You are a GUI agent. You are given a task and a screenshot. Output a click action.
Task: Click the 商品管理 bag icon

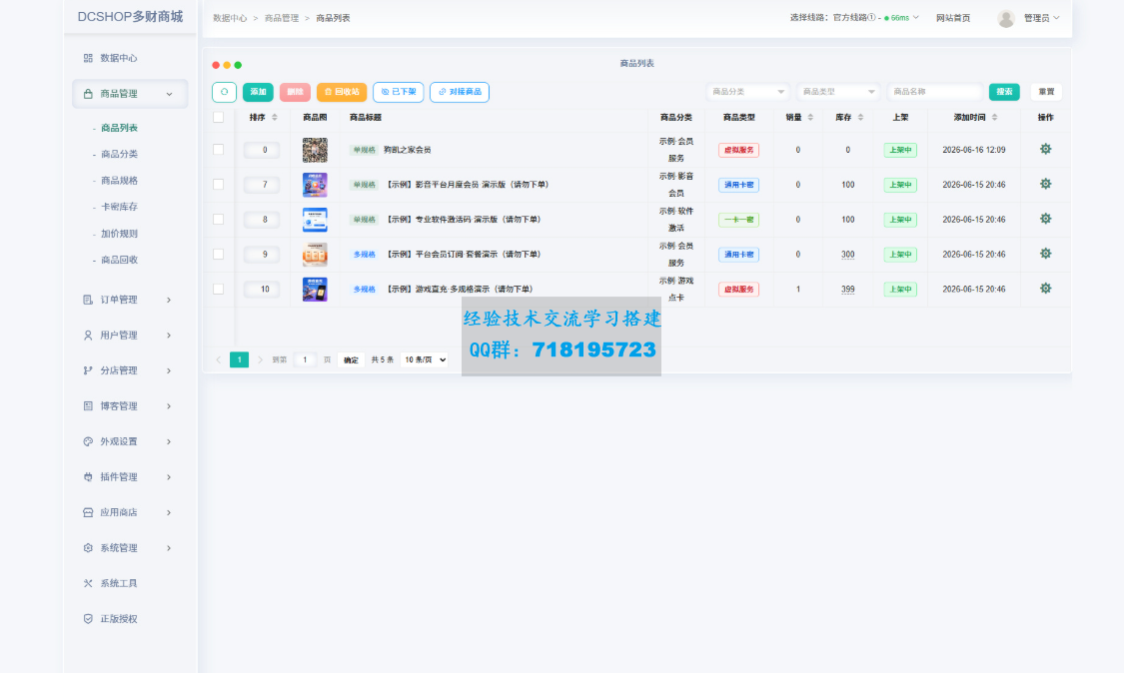[88, 94]
